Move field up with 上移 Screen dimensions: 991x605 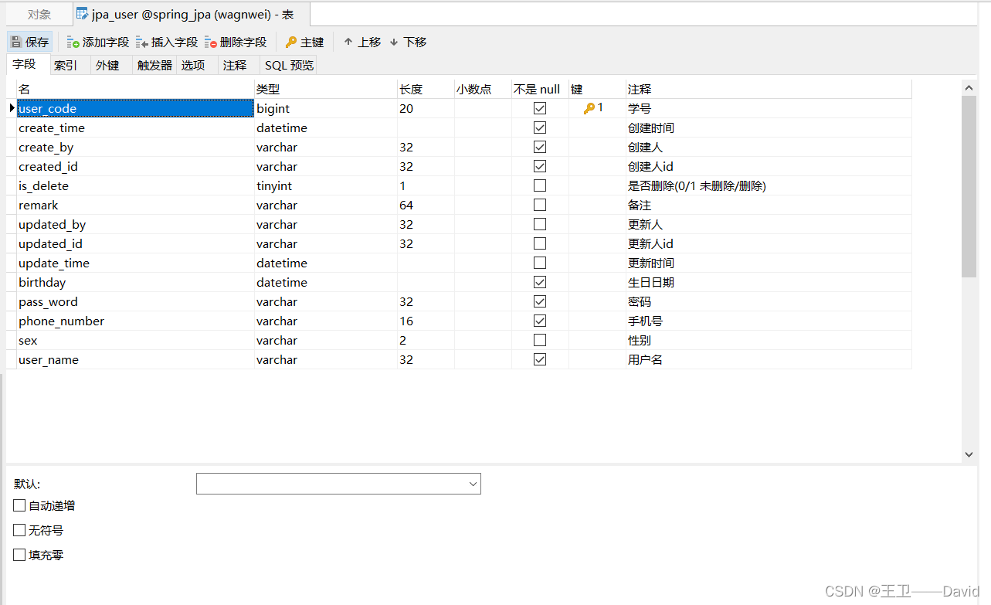click(x=362, y=42)
